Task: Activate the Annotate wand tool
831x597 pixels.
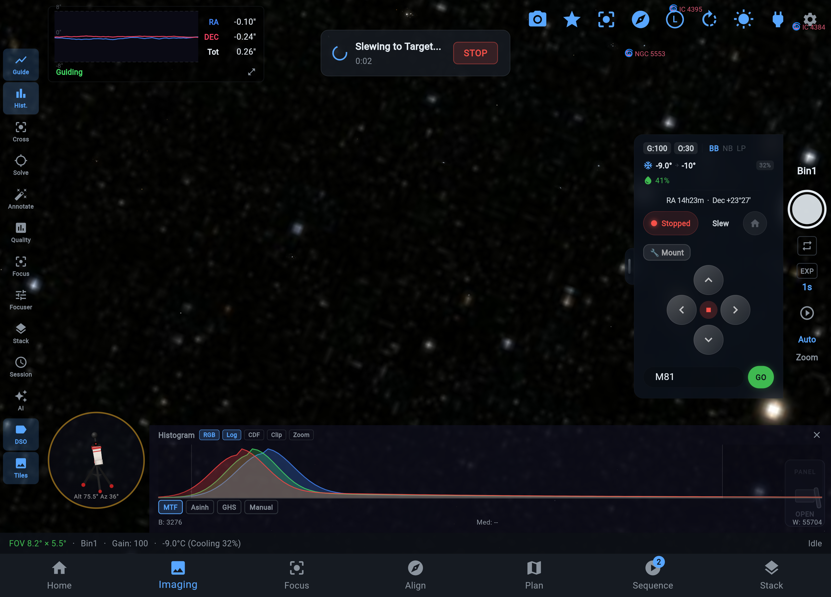Action: click(21, 199)
